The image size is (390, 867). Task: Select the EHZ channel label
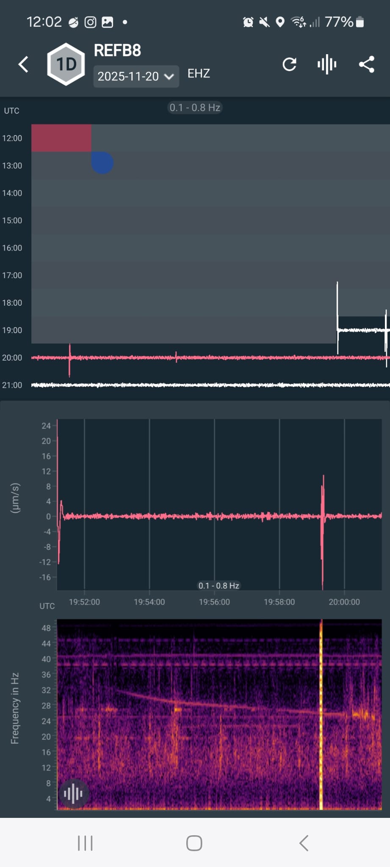click(x=199, y=74)
